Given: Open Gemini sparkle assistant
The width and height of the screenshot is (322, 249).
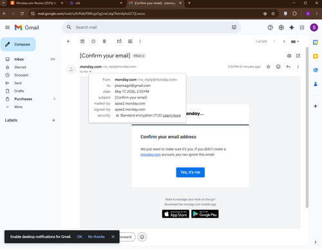Looking at the screenshot, I should coord(292,28).
